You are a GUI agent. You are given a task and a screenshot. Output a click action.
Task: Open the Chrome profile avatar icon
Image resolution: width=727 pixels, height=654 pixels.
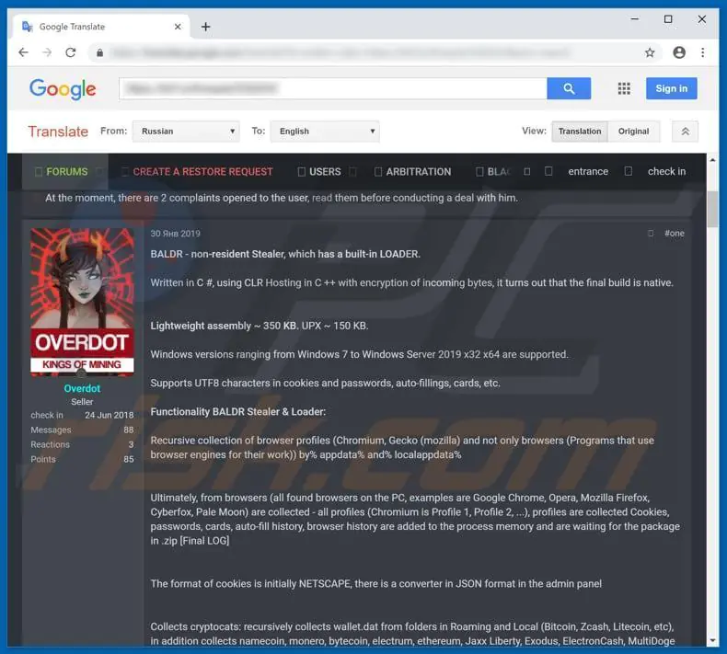(679, 52)
